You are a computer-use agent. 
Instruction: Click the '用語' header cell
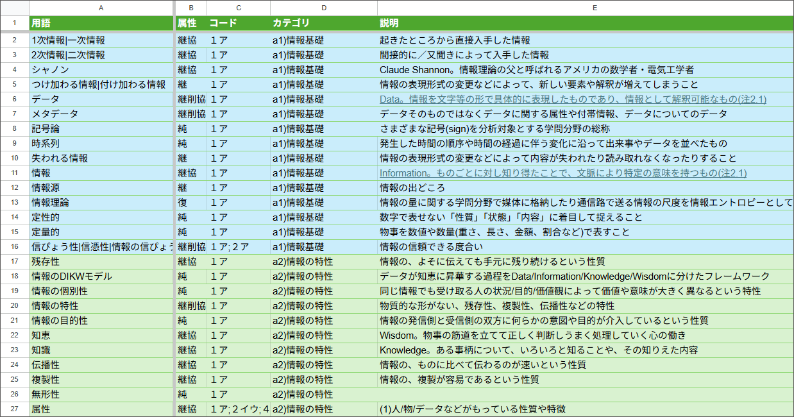click(101, 24)
